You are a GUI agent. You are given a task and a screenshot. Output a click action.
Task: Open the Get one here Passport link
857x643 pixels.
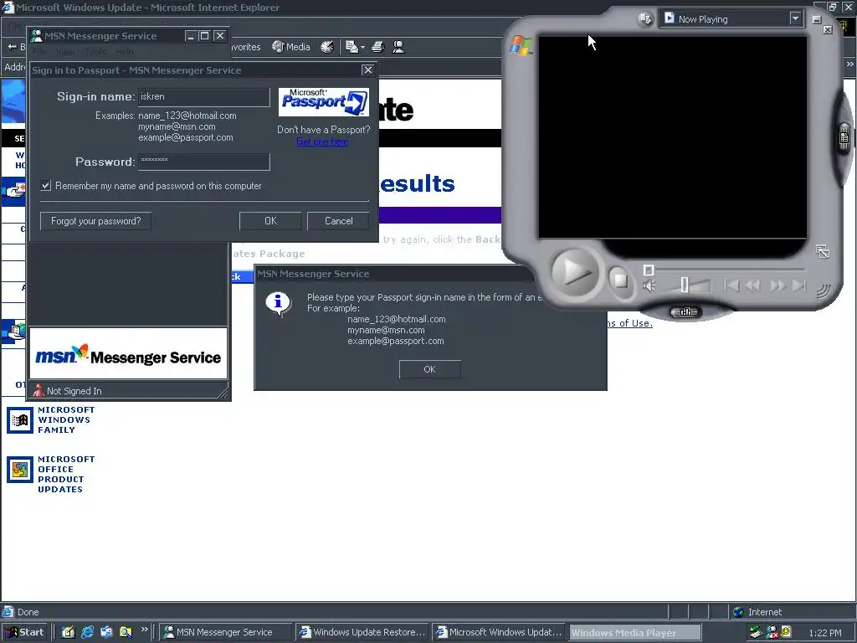click(322, 141)
